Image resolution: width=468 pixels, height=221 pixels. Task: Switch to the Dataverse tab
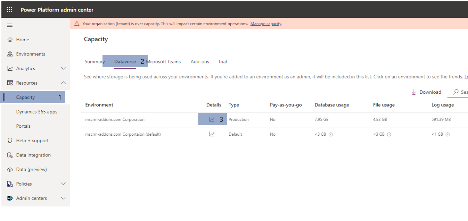(125, 61)
